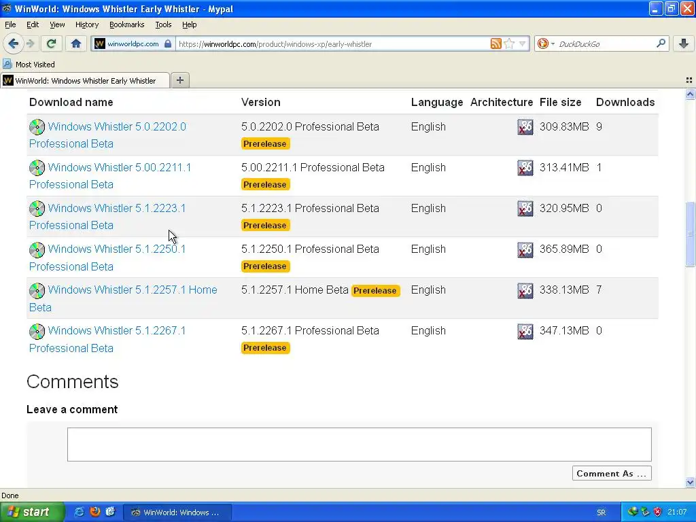Click the x86 architecture icon for 313.41MB row
The image size is (696, 522).
coord(525,168)
